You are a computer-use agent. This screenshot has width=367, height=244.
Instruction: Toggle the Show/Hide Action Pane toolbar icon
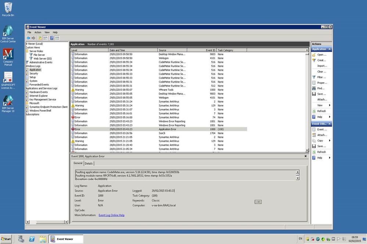point(57,38)
